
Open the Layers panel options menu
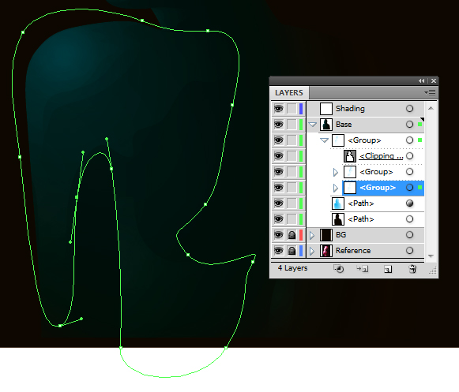tap(430, 92)
